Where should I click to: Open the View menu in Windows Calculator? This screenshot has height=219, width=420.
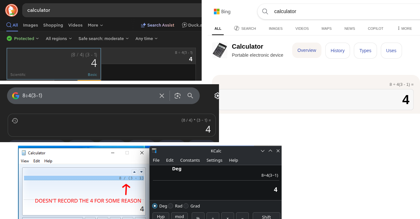[x=25, y=161]
